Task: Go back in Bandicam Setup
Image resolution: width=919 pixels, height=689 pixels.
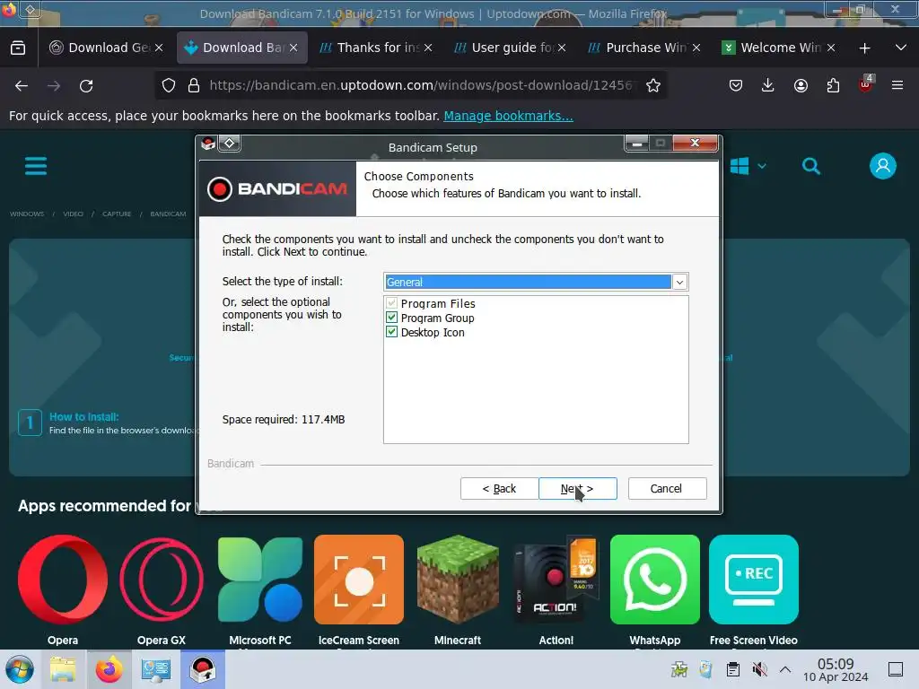Action: 499,489
